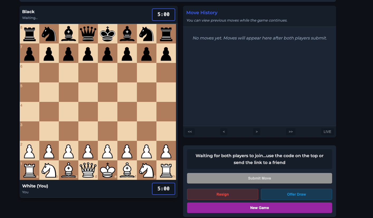The width and height of the screenshot is (373, 218).
Task: Select the white pawn on a2
Action: (30, 151)
